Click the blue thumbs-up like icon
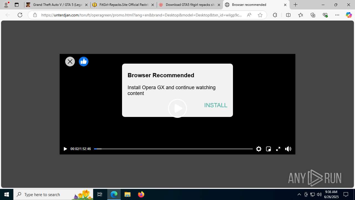 [x=83, y=61]
